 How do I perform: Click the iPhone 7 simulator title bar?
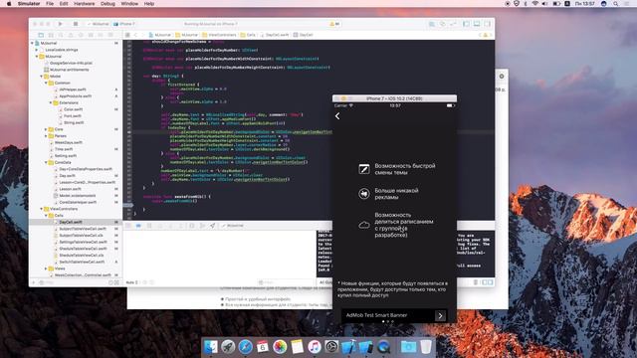[394, 98]
